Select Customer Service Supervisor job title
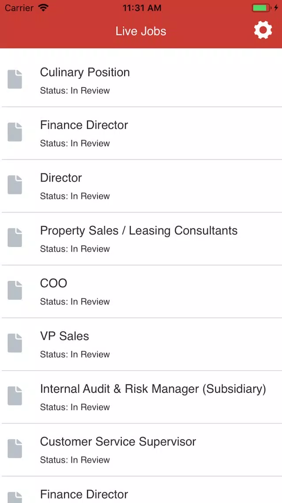This screenshot has height=503, width=282. (118, 442)
